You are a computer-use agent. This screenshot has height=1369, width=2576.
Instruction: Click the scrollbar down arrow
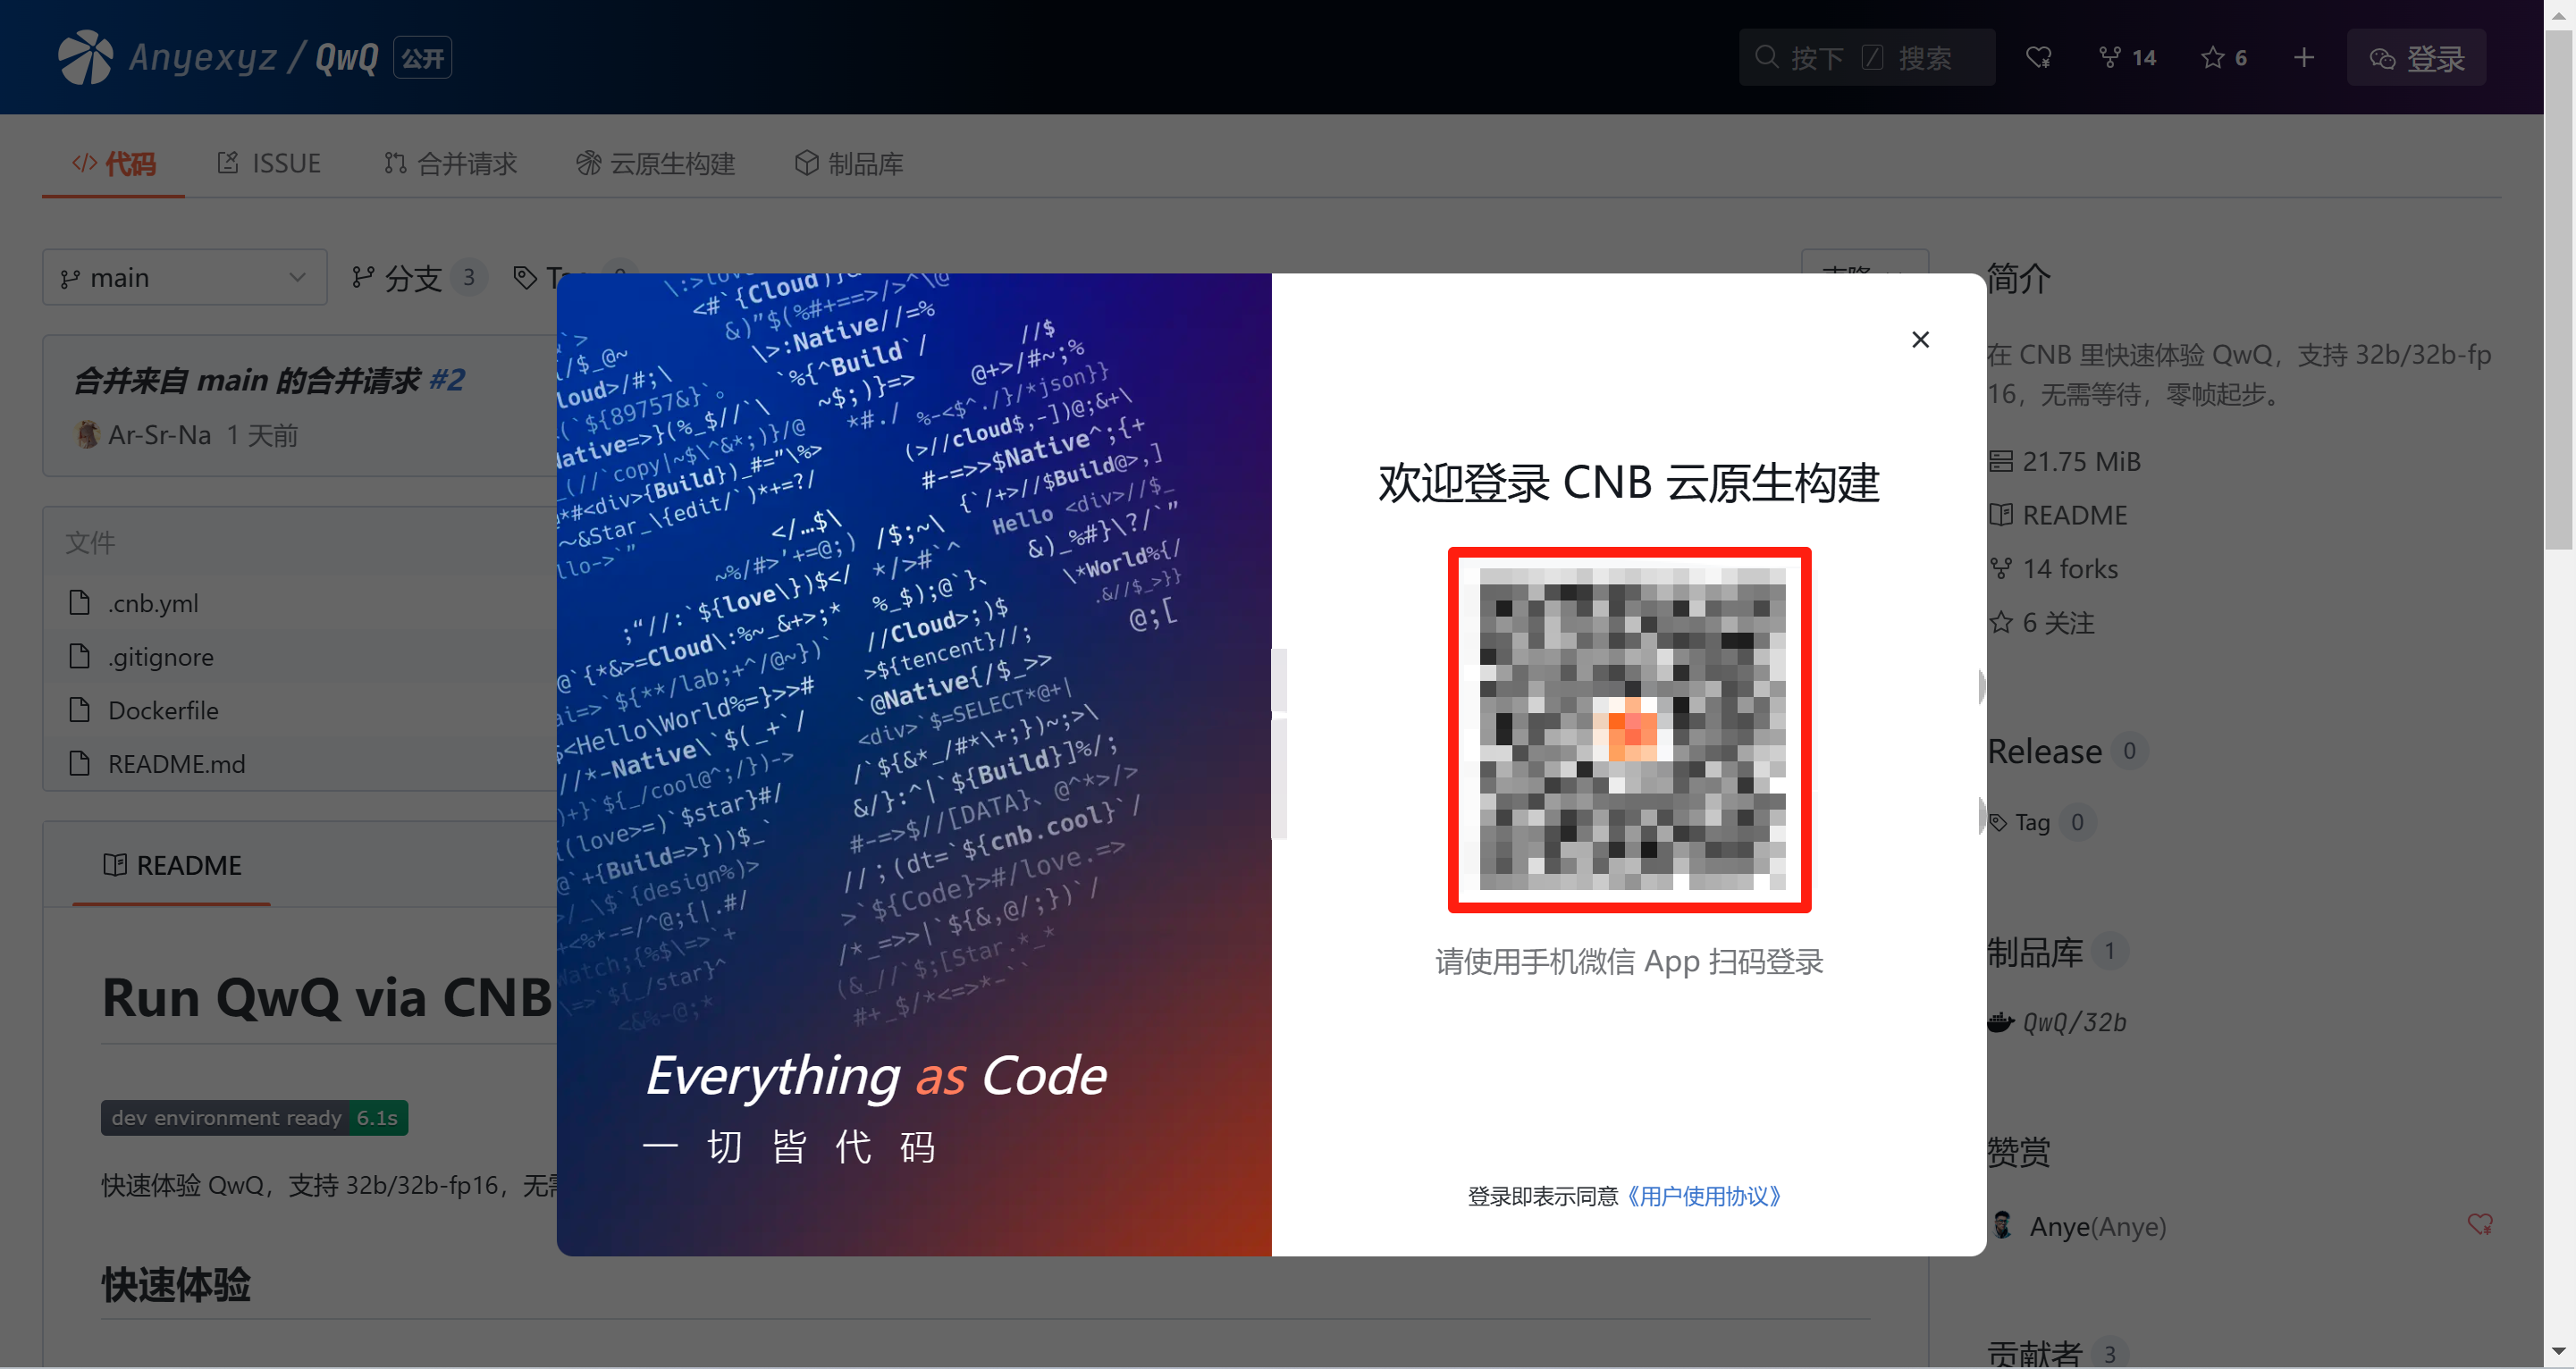click(2559, 1351)
